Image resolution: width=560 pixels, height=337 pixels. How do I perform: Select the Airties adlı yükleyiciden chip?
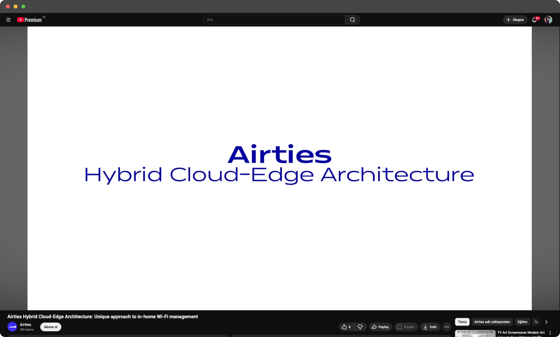tap(492, 322)
